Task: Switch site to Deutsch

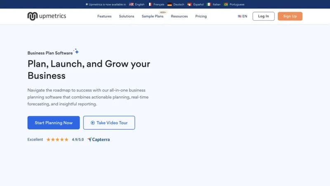Action: [x=179, y=5]
